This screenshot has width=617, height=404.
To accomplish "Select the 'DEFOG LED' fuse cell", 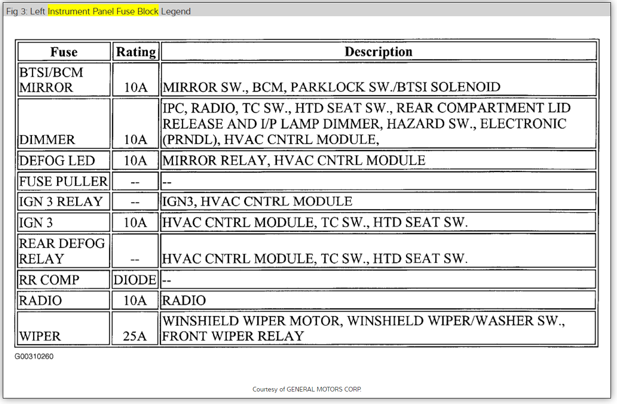I will pyautogui.click(x=64, y=160).
